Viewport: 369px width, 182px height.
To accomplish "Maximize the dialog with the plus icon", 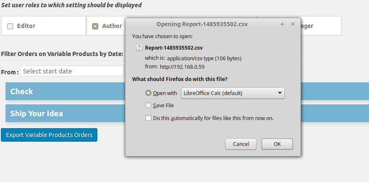I will (282, 24).
